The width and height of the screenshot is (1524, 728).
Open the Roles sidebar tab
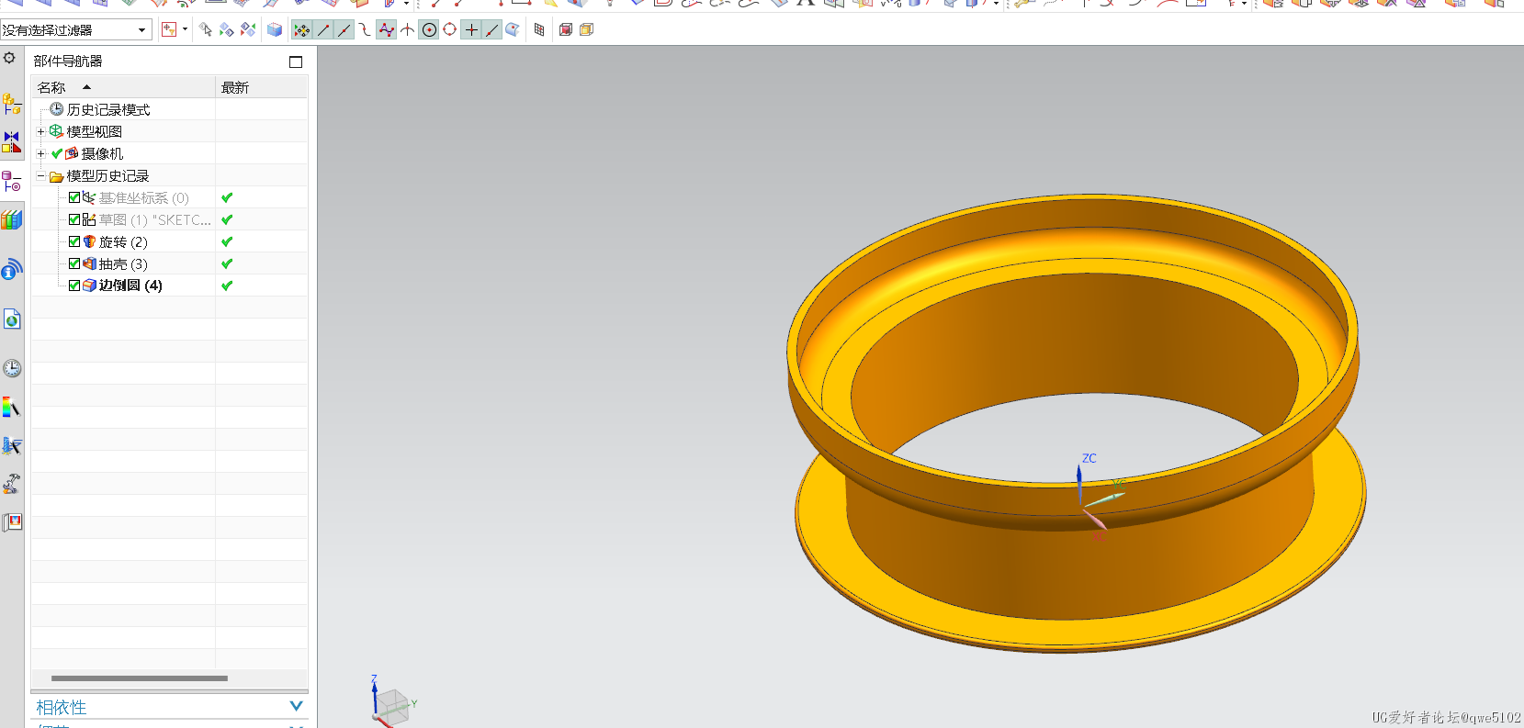pos(11,522)
